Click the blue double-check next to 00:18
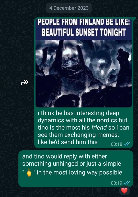Screen dimensions: 138x197 click(x=127, y=144)
